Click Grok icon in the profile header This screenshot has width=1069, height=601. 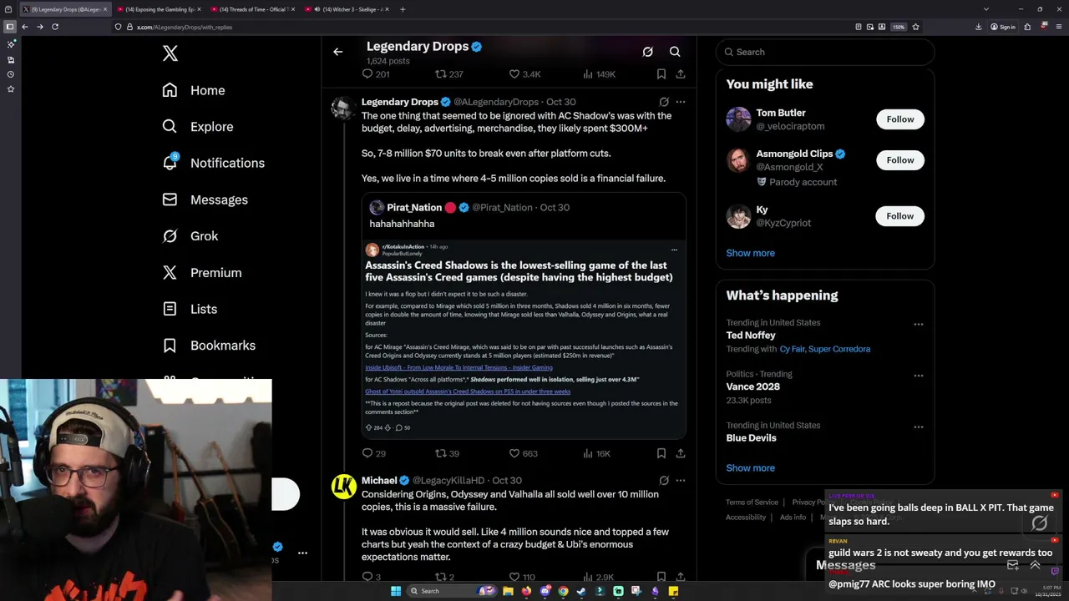pyautogui.click(x=647, y=52)
